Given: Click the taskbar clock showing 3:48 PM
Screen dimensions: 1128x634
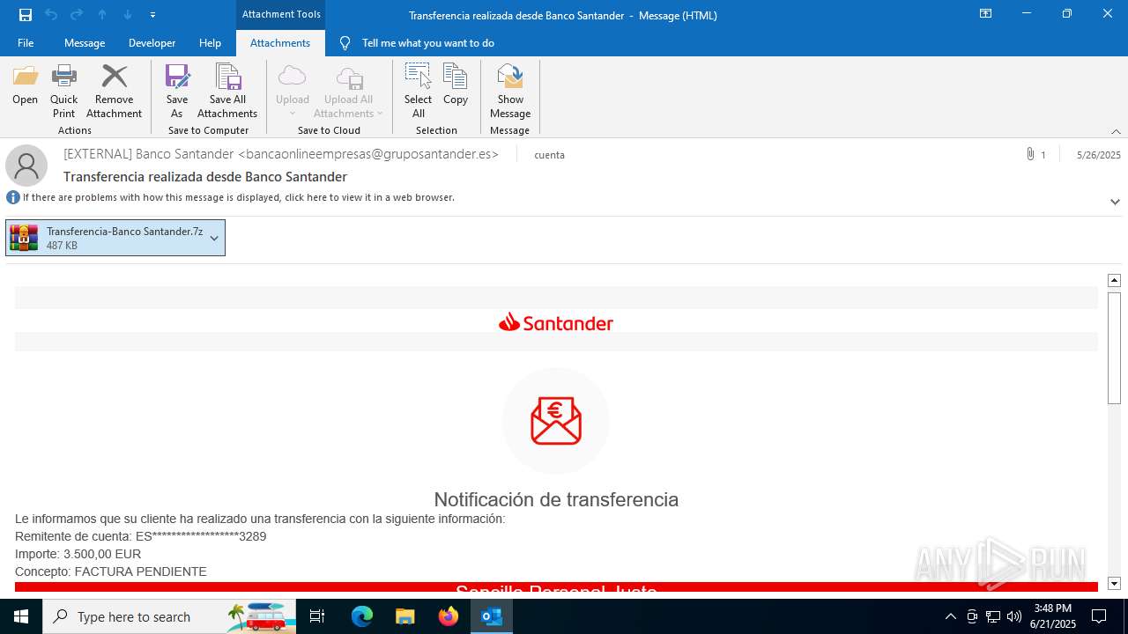Looking at the screenshot, I should pos(1055,616).
